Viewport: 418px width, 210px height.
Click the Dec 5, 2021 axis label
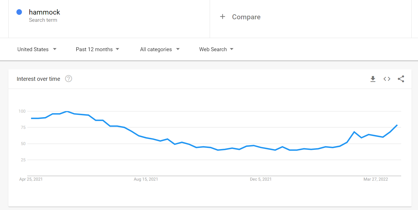(x=261, y=179)
